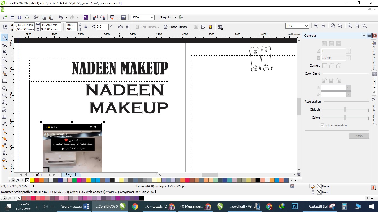Mirror the bitmap horizontally
The width and height of the screenshot is (378, 212).
[x=120, y=27]
